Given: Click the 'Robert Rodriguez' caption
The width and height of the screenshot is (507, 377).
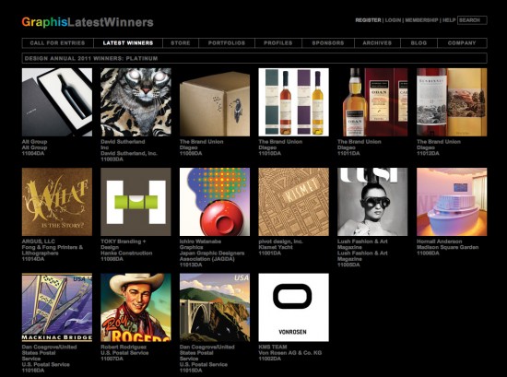Looking at the screenshot, I should pos(124,347).
